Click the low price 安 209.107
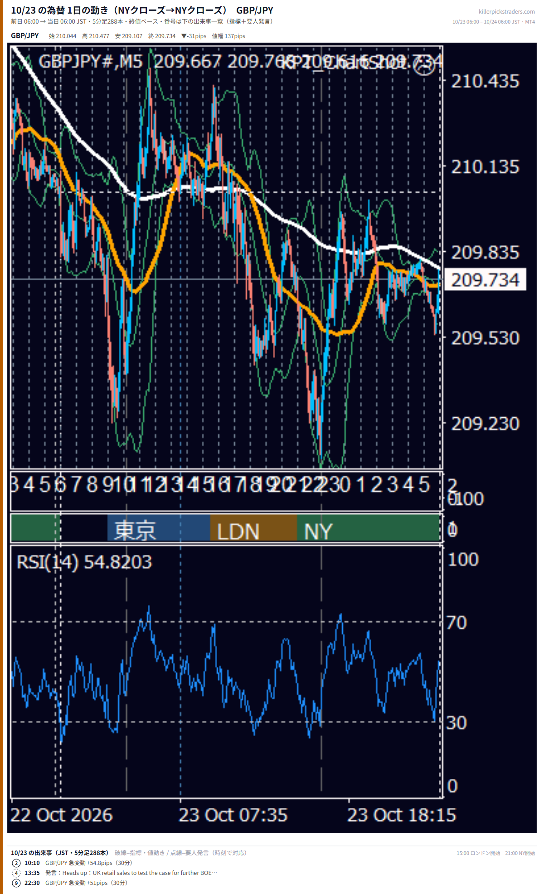 point(129,36)
